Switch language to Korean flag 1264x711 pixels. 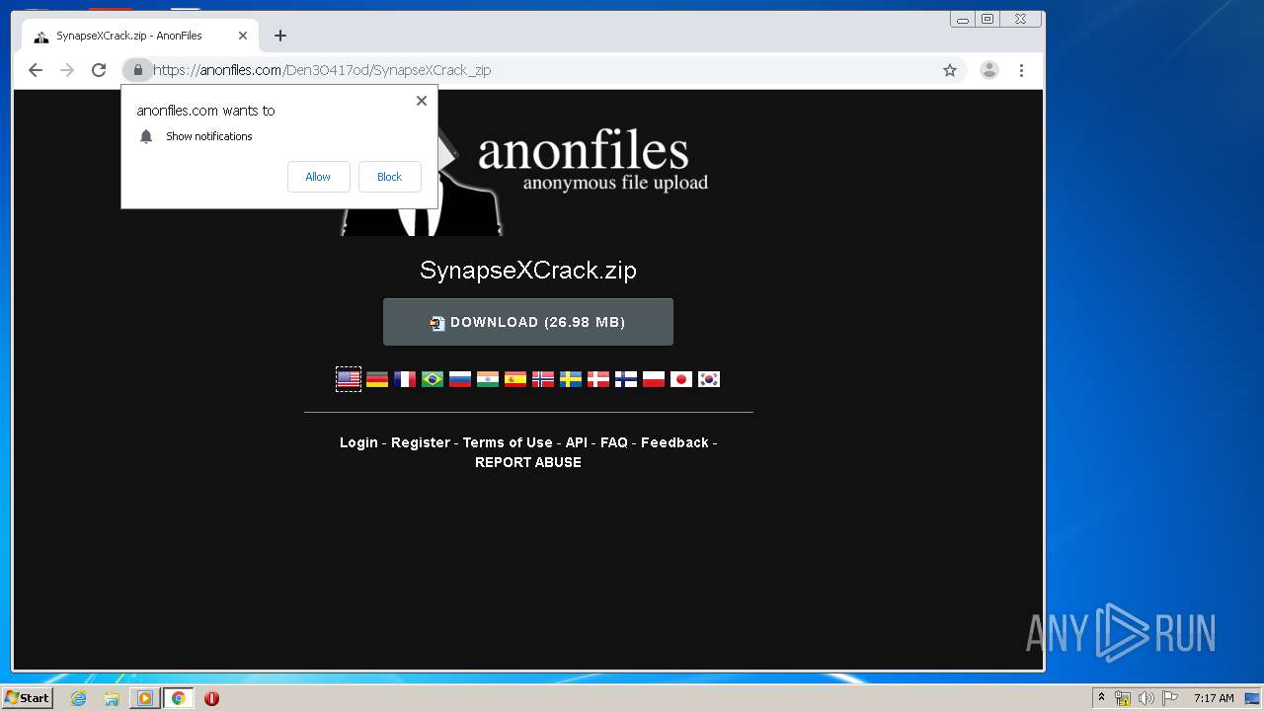tap(709, 379)
